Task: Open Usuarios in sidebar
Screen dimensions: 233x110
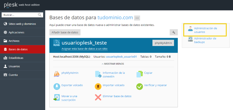Action: click(x=22, y=66)
